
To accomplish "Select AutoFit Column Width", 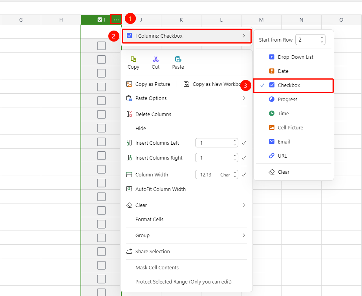I will (156, 189).
